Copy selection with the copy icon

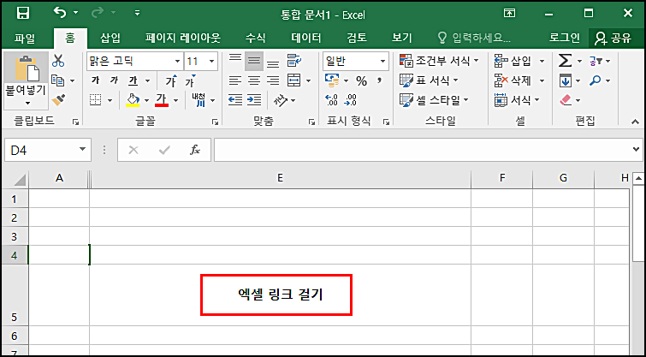coord(58,80)
